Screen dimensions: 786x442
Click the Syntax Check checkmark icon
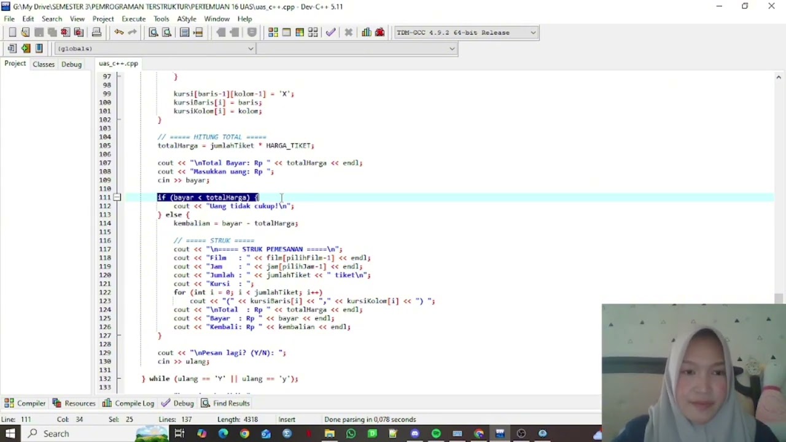pyautogui.click(x=331, y=33)
